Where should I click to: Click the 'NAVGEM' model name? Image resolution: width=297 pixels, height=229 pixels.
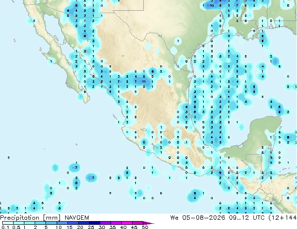point(77,218)
